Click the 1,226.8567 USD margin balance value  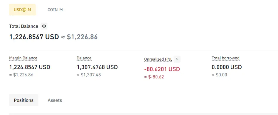click(30, 67)
